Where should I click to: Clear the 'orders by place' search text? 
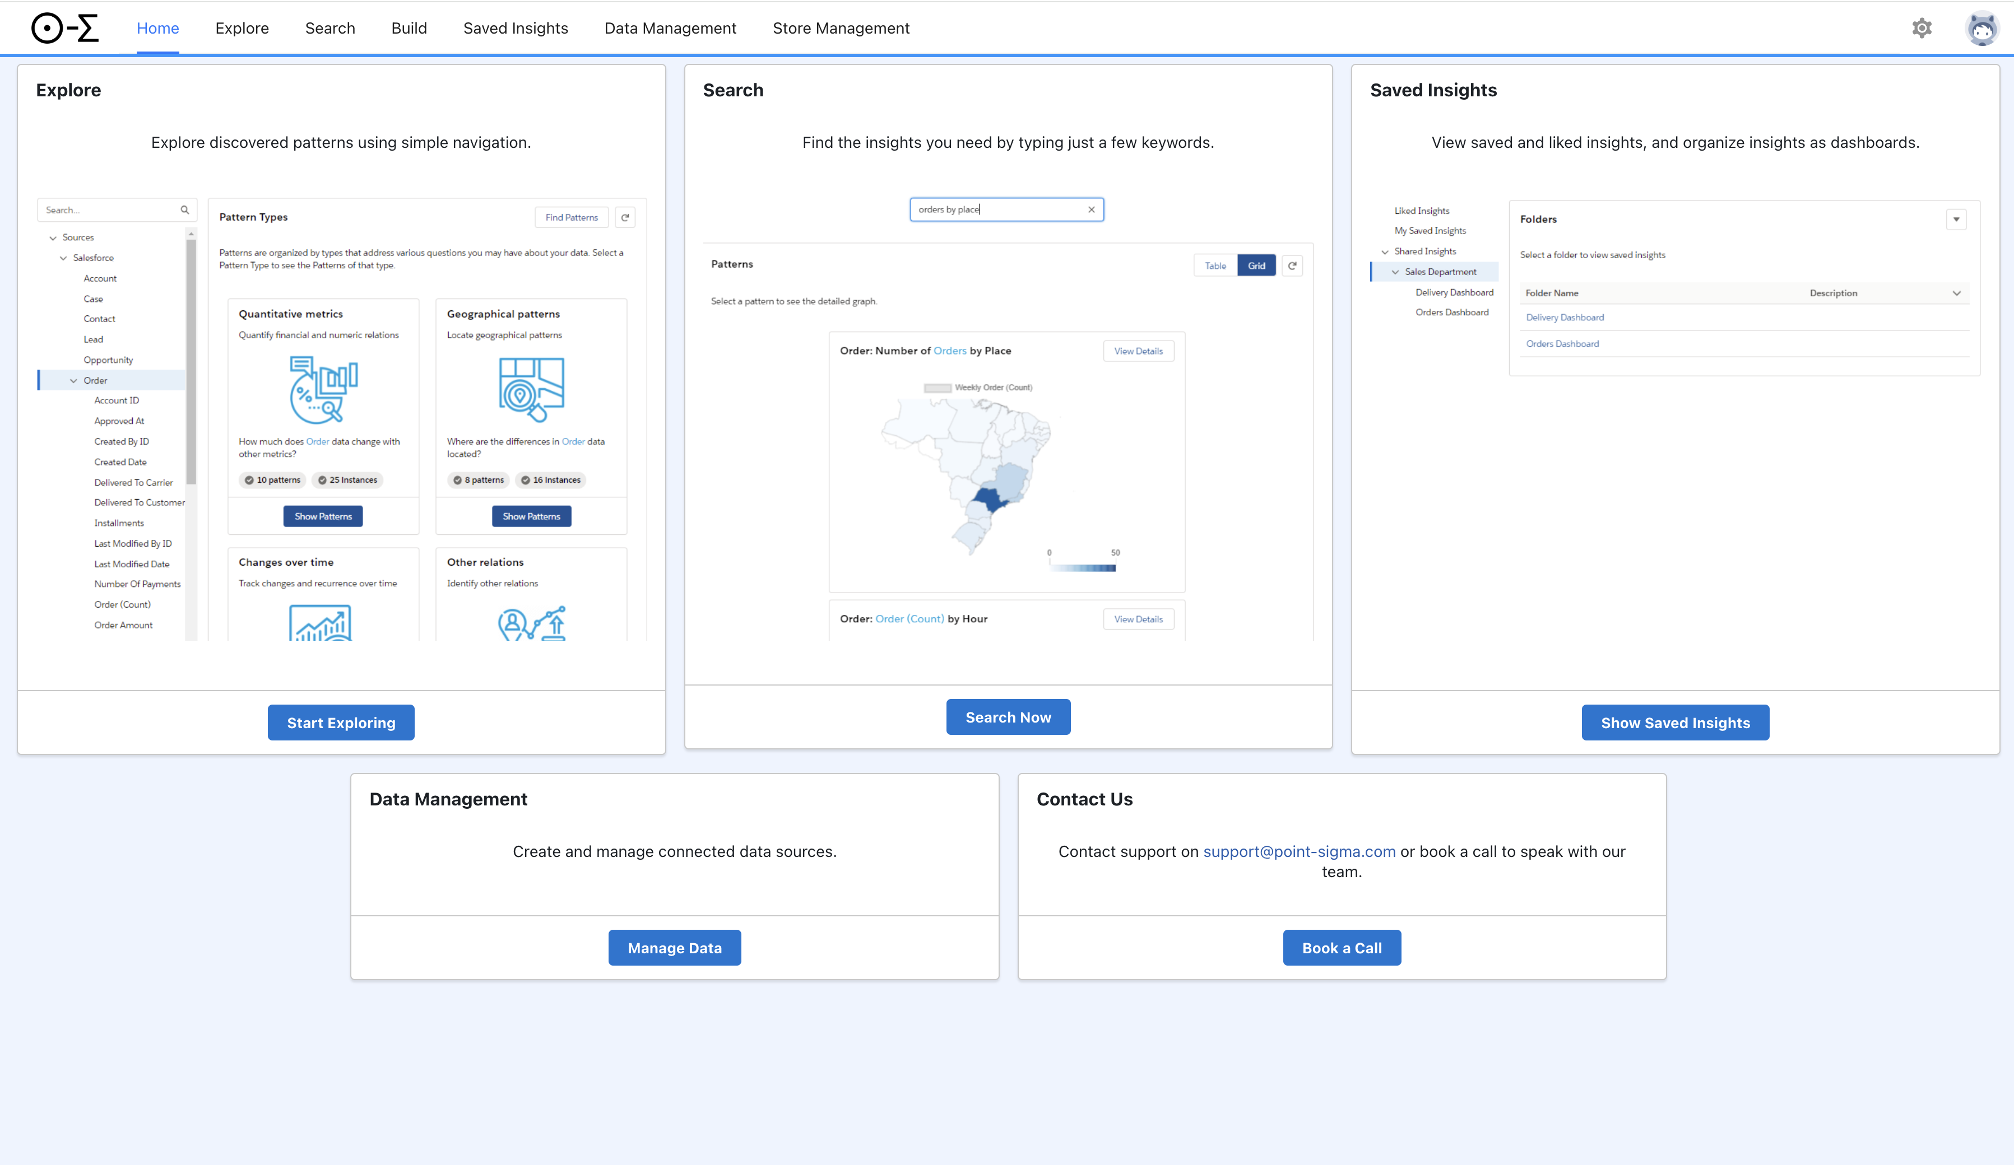1091,209
